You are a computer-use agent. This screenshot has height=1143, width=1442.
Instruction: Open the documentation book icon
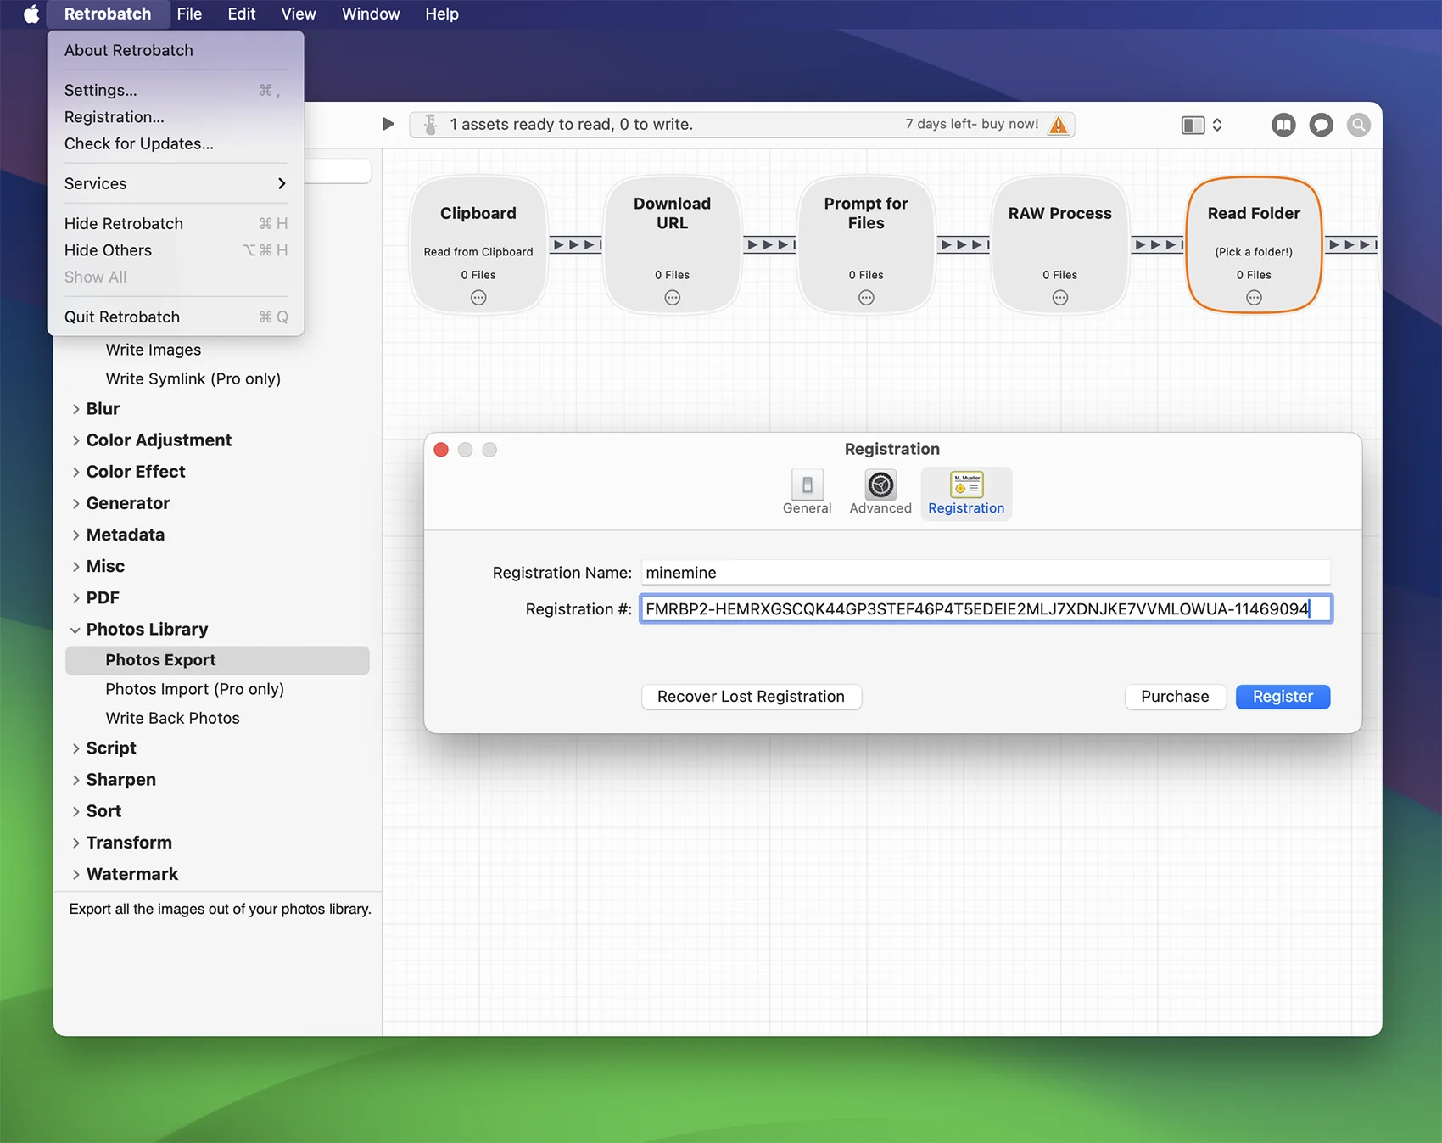click(1283, 125)
